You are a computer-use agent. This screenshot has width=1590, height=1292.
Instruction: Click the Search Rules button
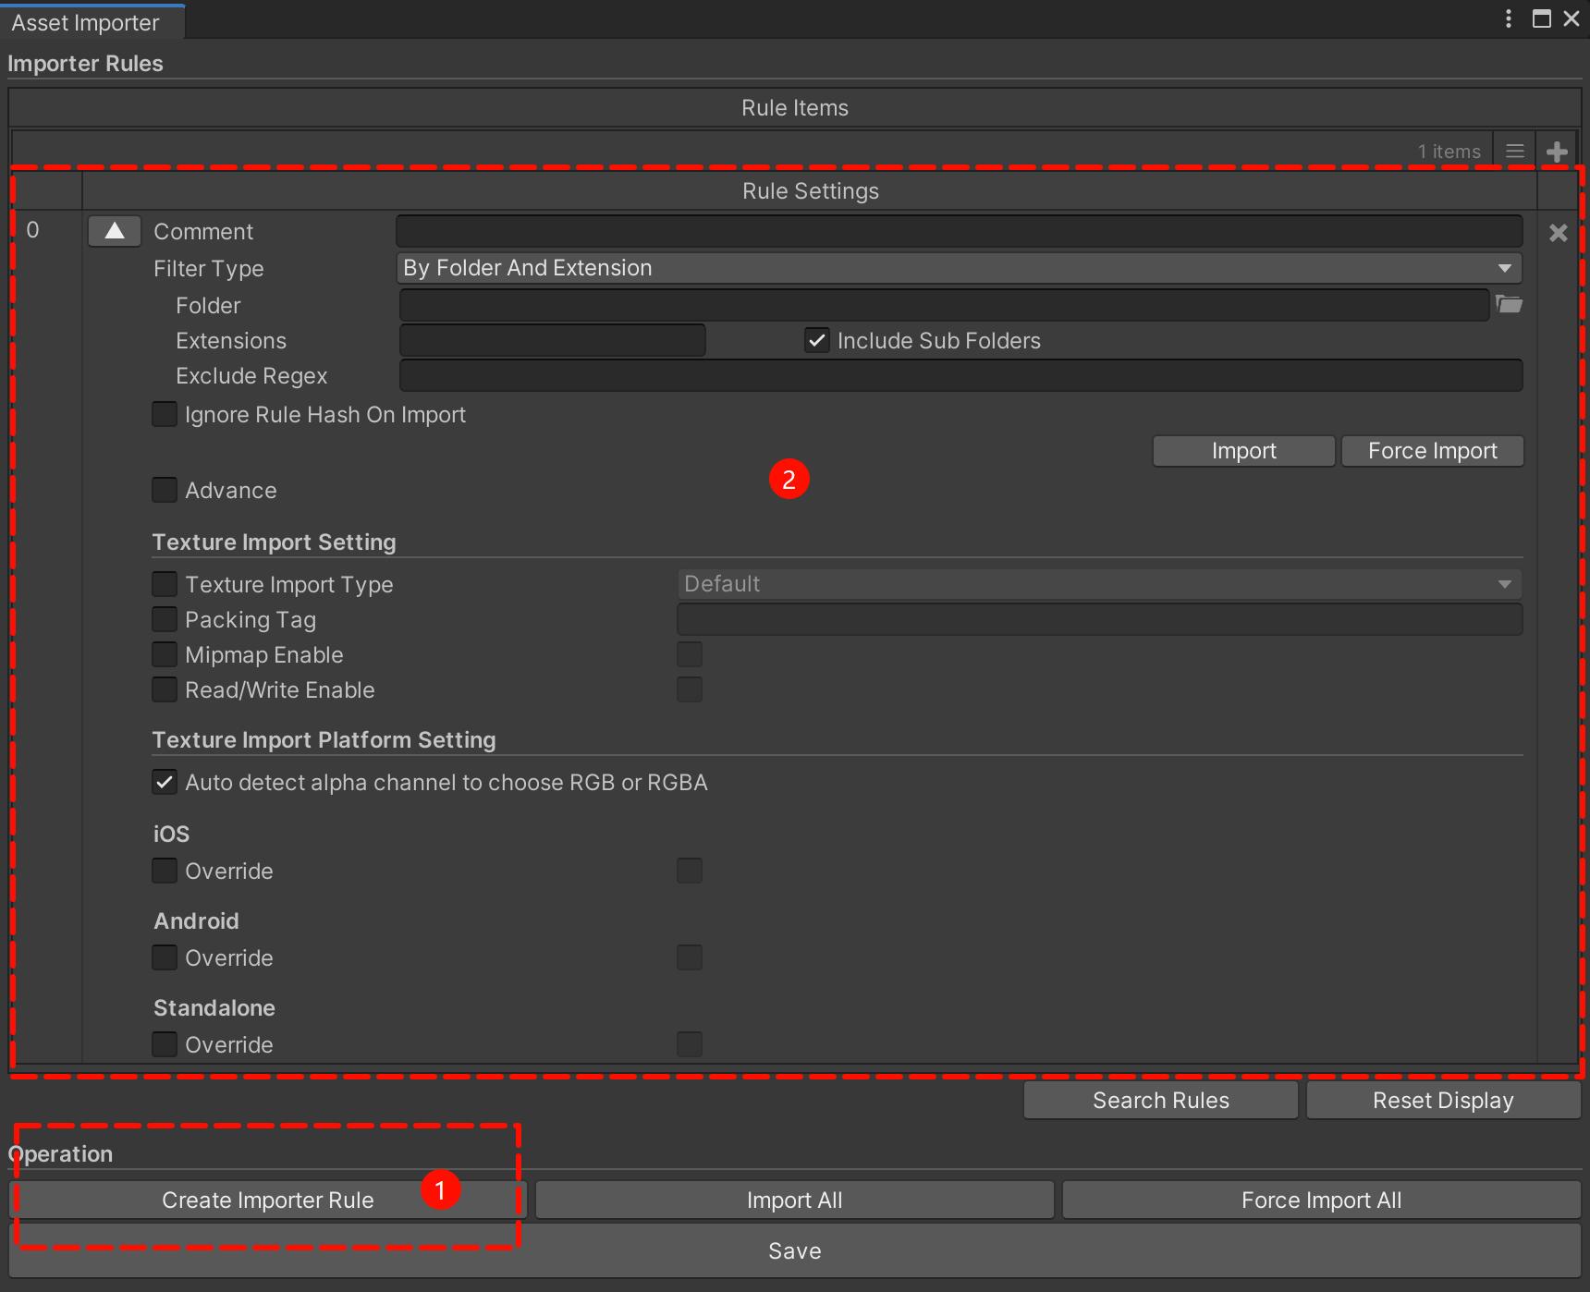click(1160, 1100)
